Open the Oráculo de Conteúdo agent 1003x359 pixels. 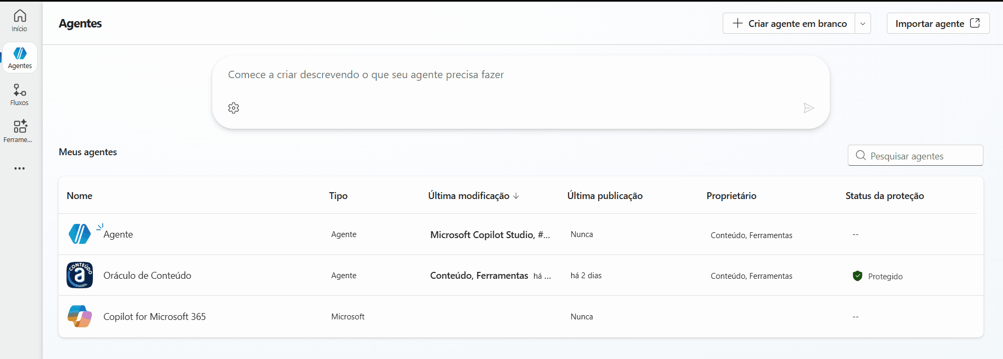coord(147,276)
